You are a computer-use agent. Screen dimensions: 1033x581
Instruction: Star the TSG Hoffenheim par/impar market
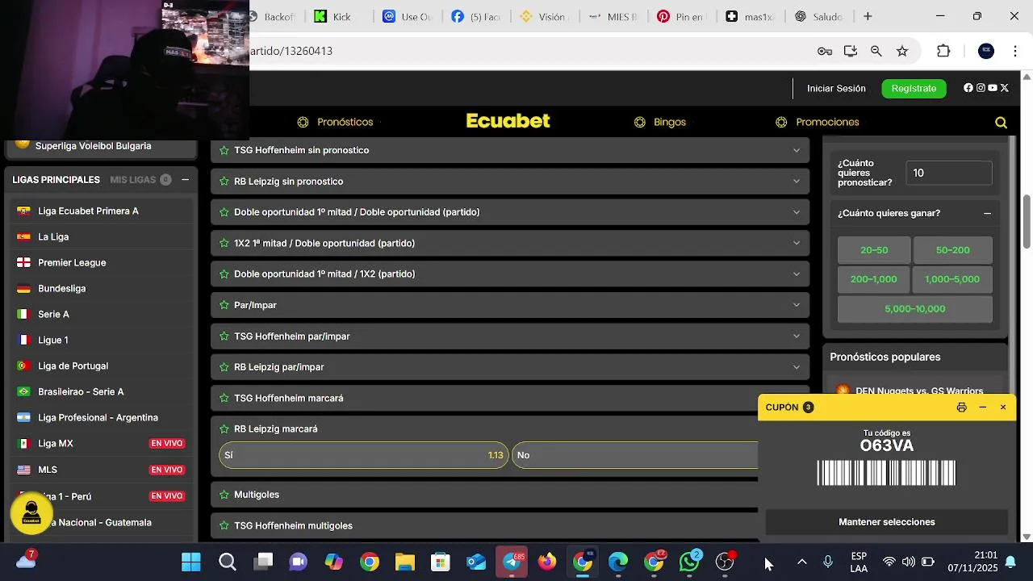point(224,336)
